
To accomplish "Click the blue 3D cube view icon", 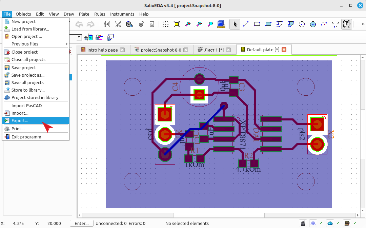I will pyautogui.click(x=221, y=24).
